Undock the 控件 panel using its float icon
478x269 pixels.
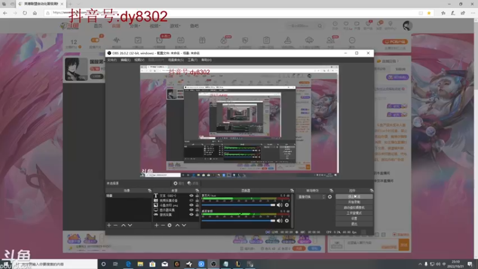tap(372, 191)
